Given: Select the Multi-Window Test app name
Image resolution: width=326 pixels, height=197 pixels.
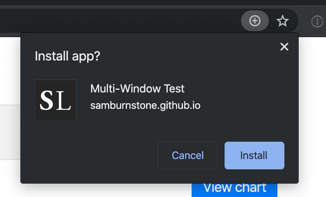Looking at the screenshot, I should (137, 89).
